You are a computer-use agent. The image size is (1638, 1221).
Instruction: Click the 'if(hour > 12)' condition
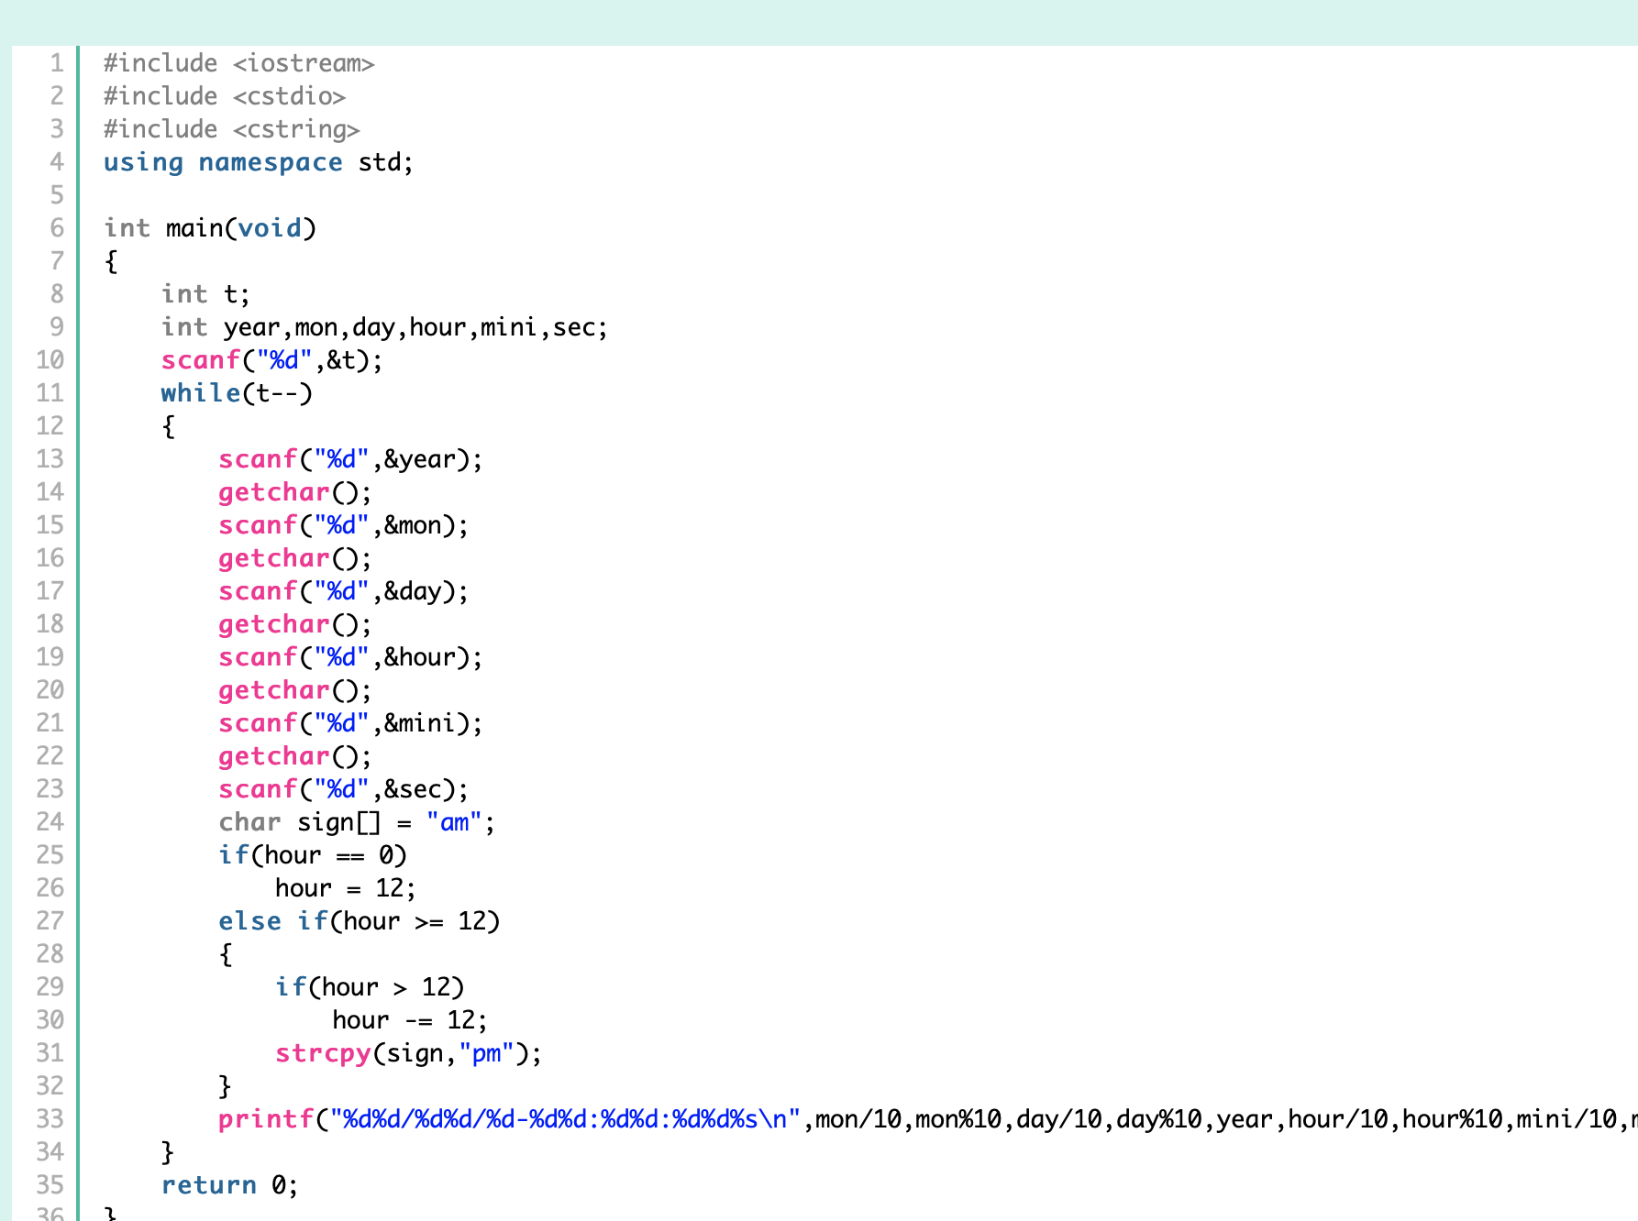(x=371, y=987)
